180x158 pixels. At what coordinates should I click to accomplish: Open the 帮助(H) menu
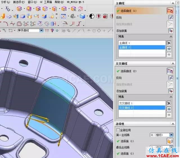(59, 2)
